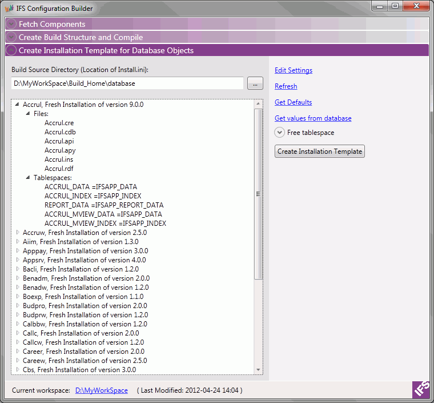Expand the Budprw component node

point(18,314)
